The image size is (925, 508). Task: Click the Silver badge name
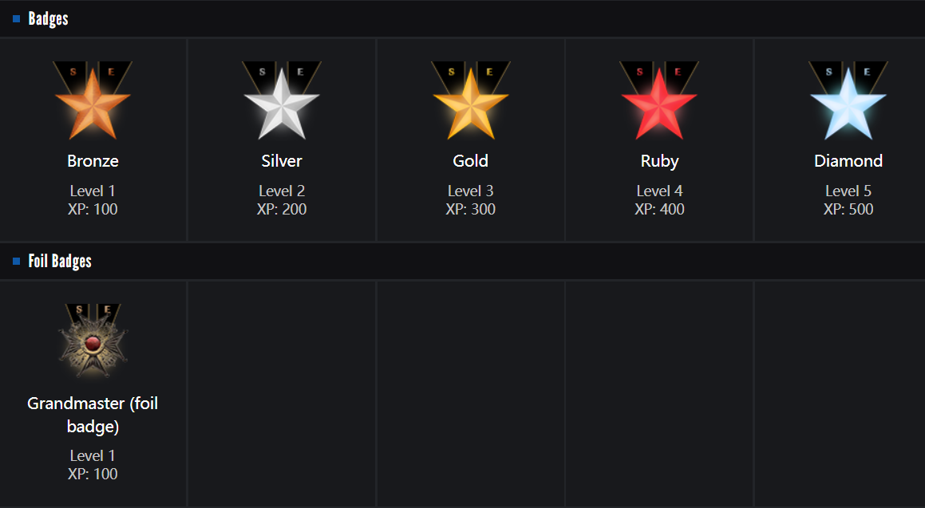[x=282, y=161]
